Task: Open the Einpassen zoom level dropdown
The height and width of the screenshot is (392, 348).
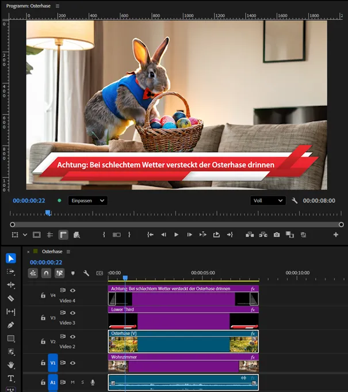Action: click(87, 200)
